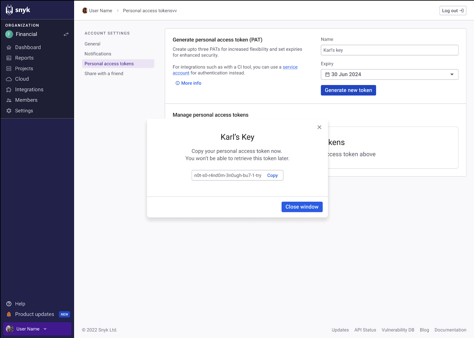Click the Dashboard home icon
The height and width of the screenshot is (338, 474).
(9, 47)
